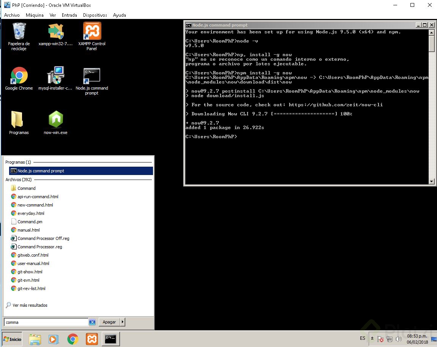Open the media player taskbar icon

pos(54,339)
